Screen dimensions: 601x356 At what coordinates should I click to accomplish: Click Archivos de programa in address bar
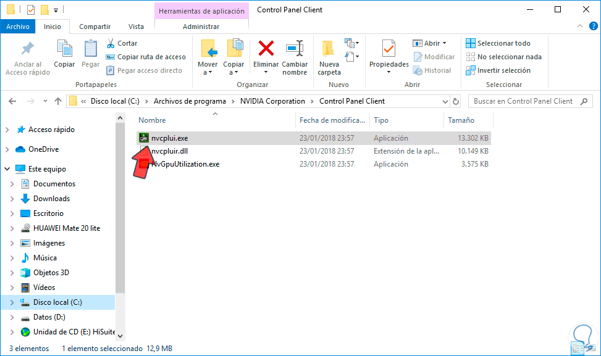click(x=190, y=101)
